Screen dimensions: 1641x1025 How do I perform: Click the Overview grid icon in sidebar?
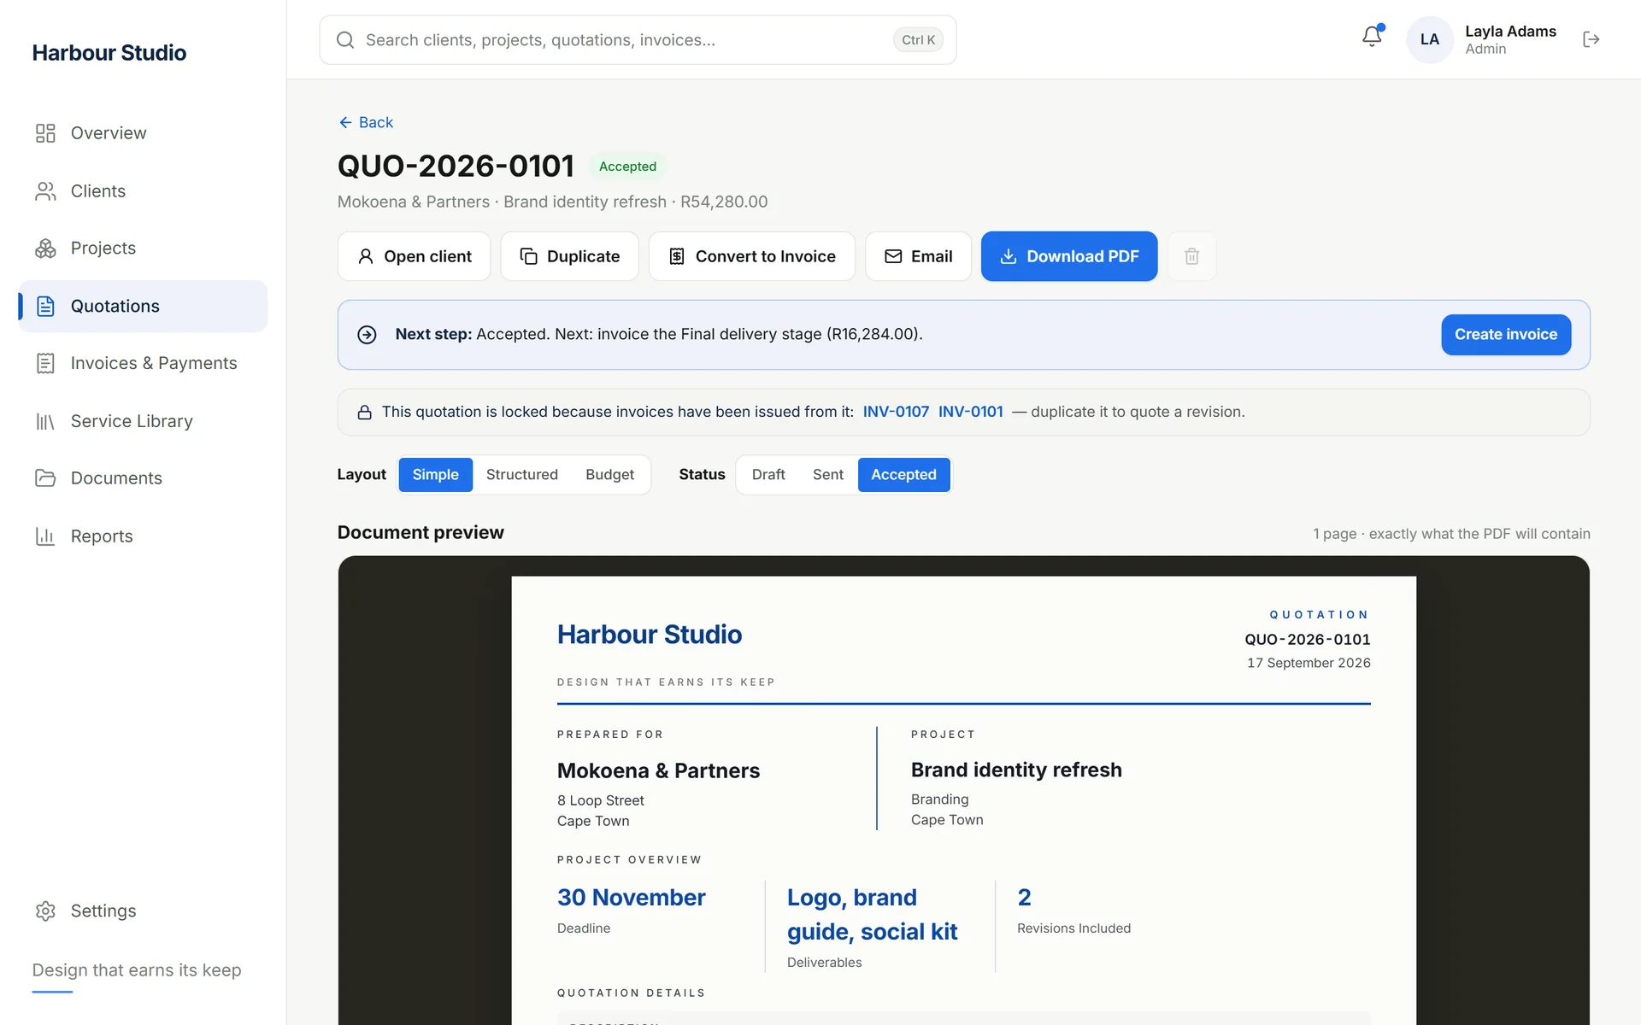coord(45,133)
